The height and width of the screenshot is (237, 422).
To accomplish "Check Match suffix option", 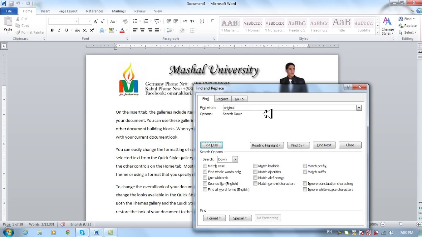I will click(x=305, y=172).
